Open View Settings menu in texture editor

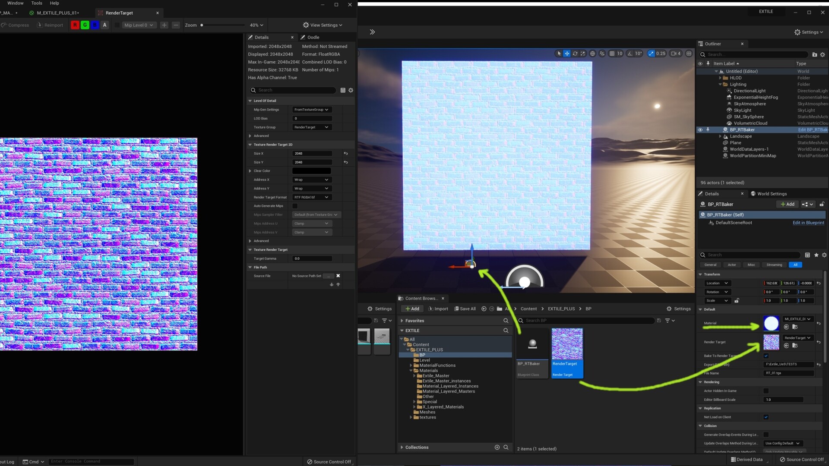pyautogui.click(x=323, y=25)
